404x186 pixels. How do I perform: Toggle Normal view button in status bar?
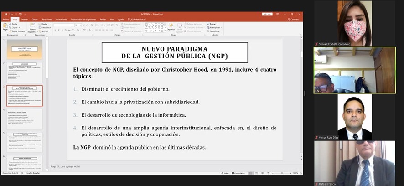tap(251, 173)
